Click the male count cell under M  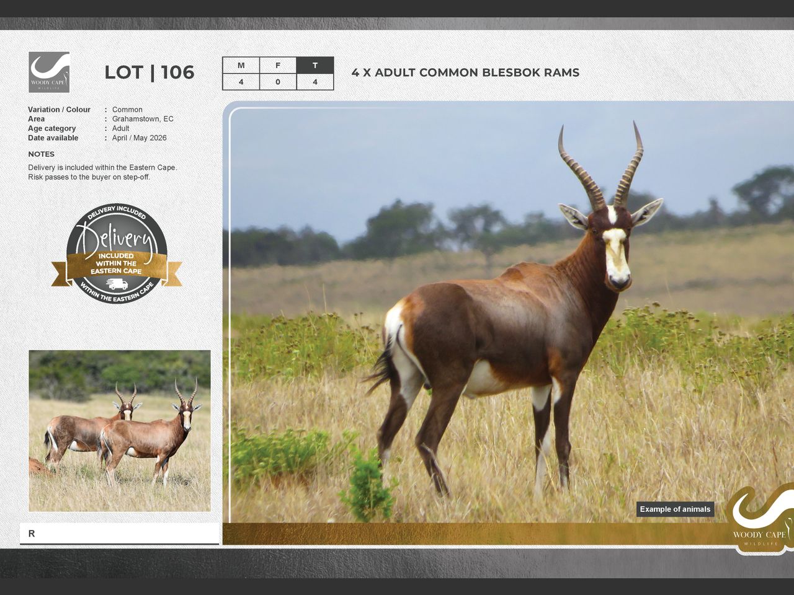[241, 82]
